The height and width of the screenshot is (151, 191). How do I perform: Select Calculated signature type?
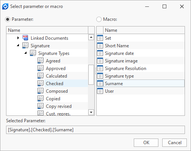pos(56,76)
